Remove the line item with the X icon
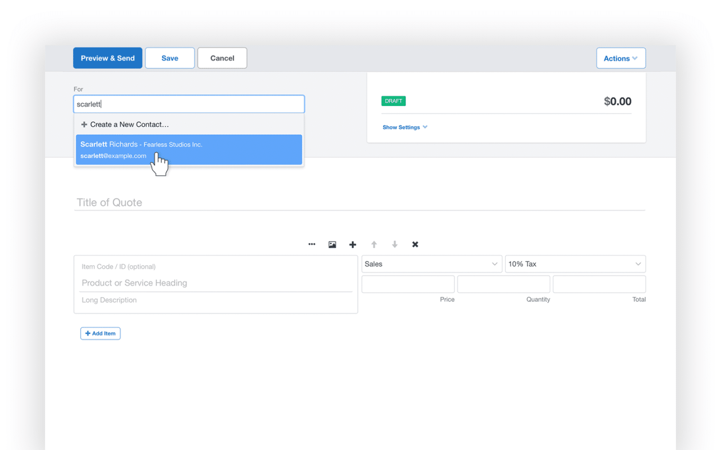Screen dimensions: 721x450 tap(415, 244)
